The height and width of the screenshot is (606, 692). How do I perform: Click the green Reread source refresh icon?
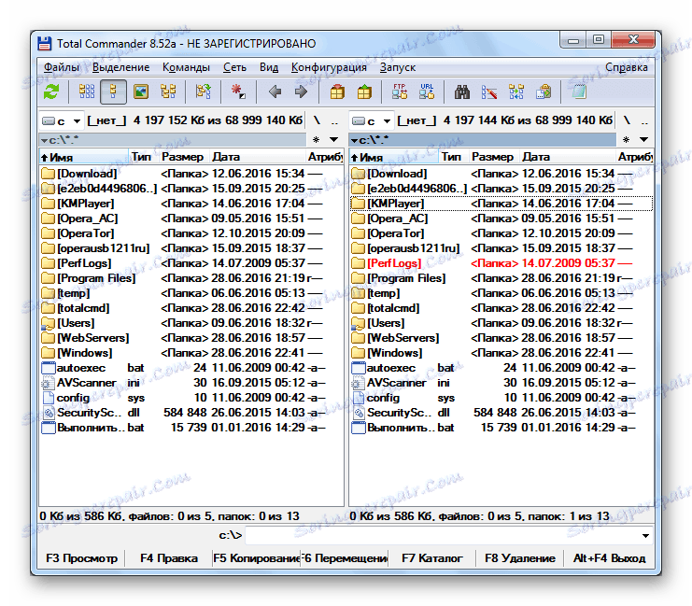(51, 92)
